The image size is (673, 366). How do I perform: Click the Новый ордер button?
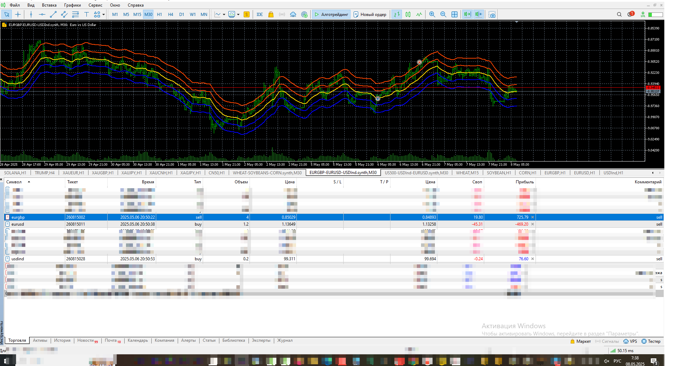coord(370,14)
